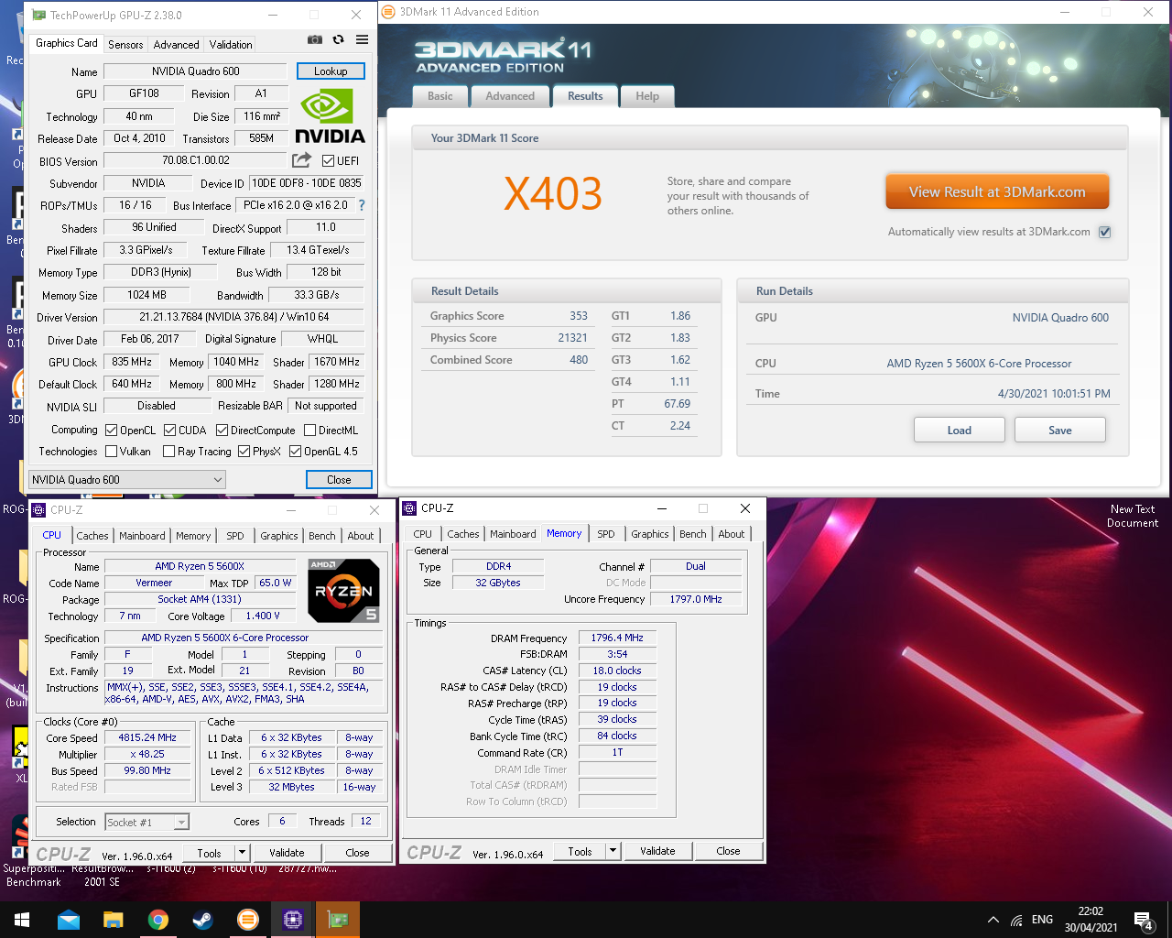Click Lookup button in GPU-Z
1172x938 pixels.
tap(331, 71)
